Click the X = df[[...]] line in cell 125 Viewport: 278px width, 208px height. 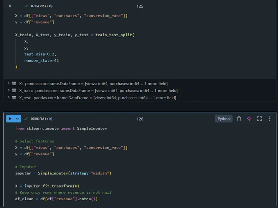[71, 16]
